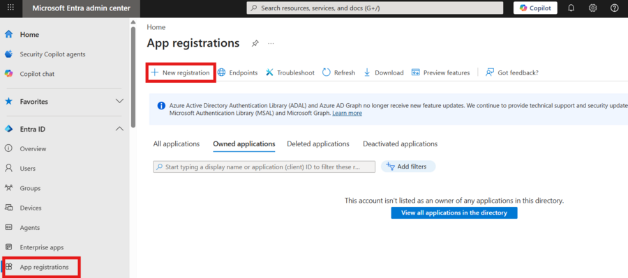This screenshot has width=628, height=278.
Task: Click the Favorites star icon
Action: point(8,102)
